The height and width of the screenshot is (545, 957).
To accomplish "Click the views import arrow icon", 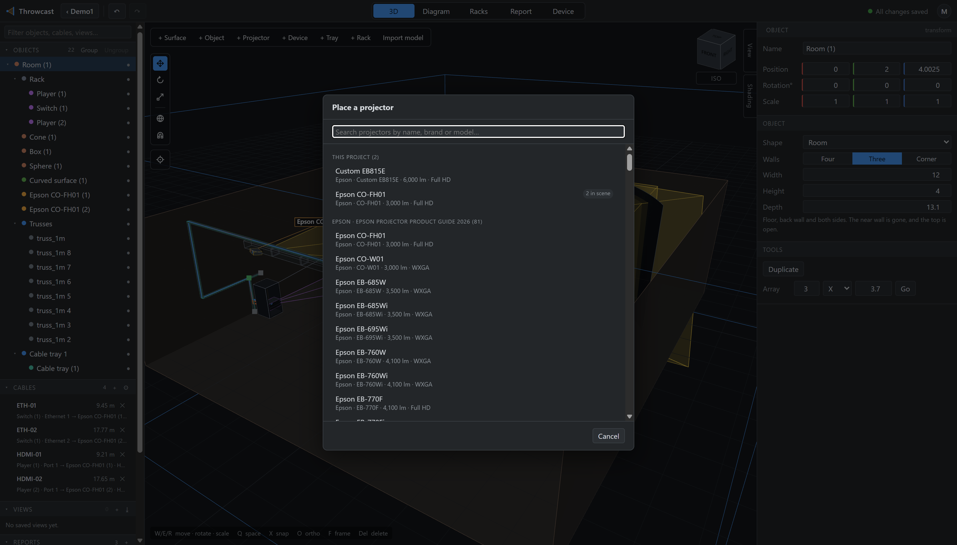I will click(x=127, y=509).
